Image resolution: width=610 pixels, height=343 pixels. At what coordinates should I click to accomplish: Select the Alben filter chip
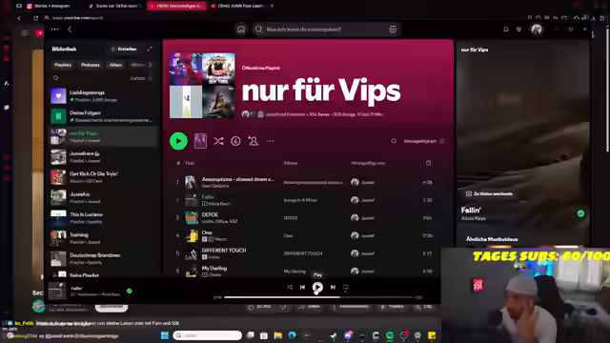click(115, 65)
